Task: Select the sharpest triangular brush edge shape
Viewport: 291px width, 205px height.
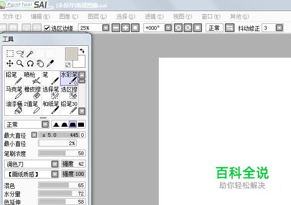Action: point(56,124)
